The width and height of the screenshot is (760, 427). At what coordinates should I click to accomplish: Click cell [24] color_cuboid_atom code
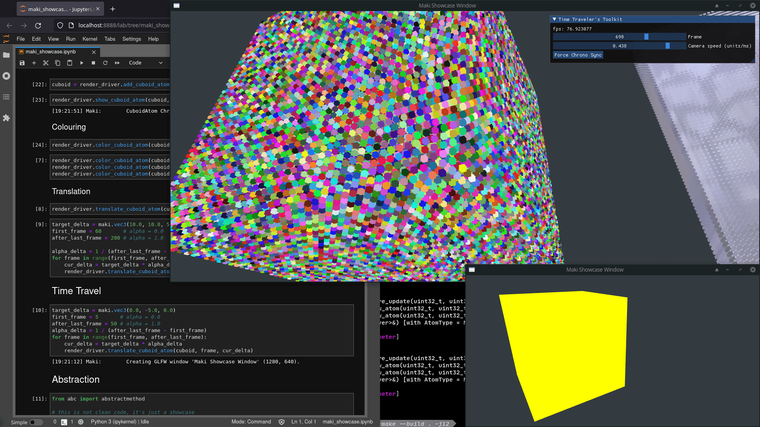pos(110,145)
